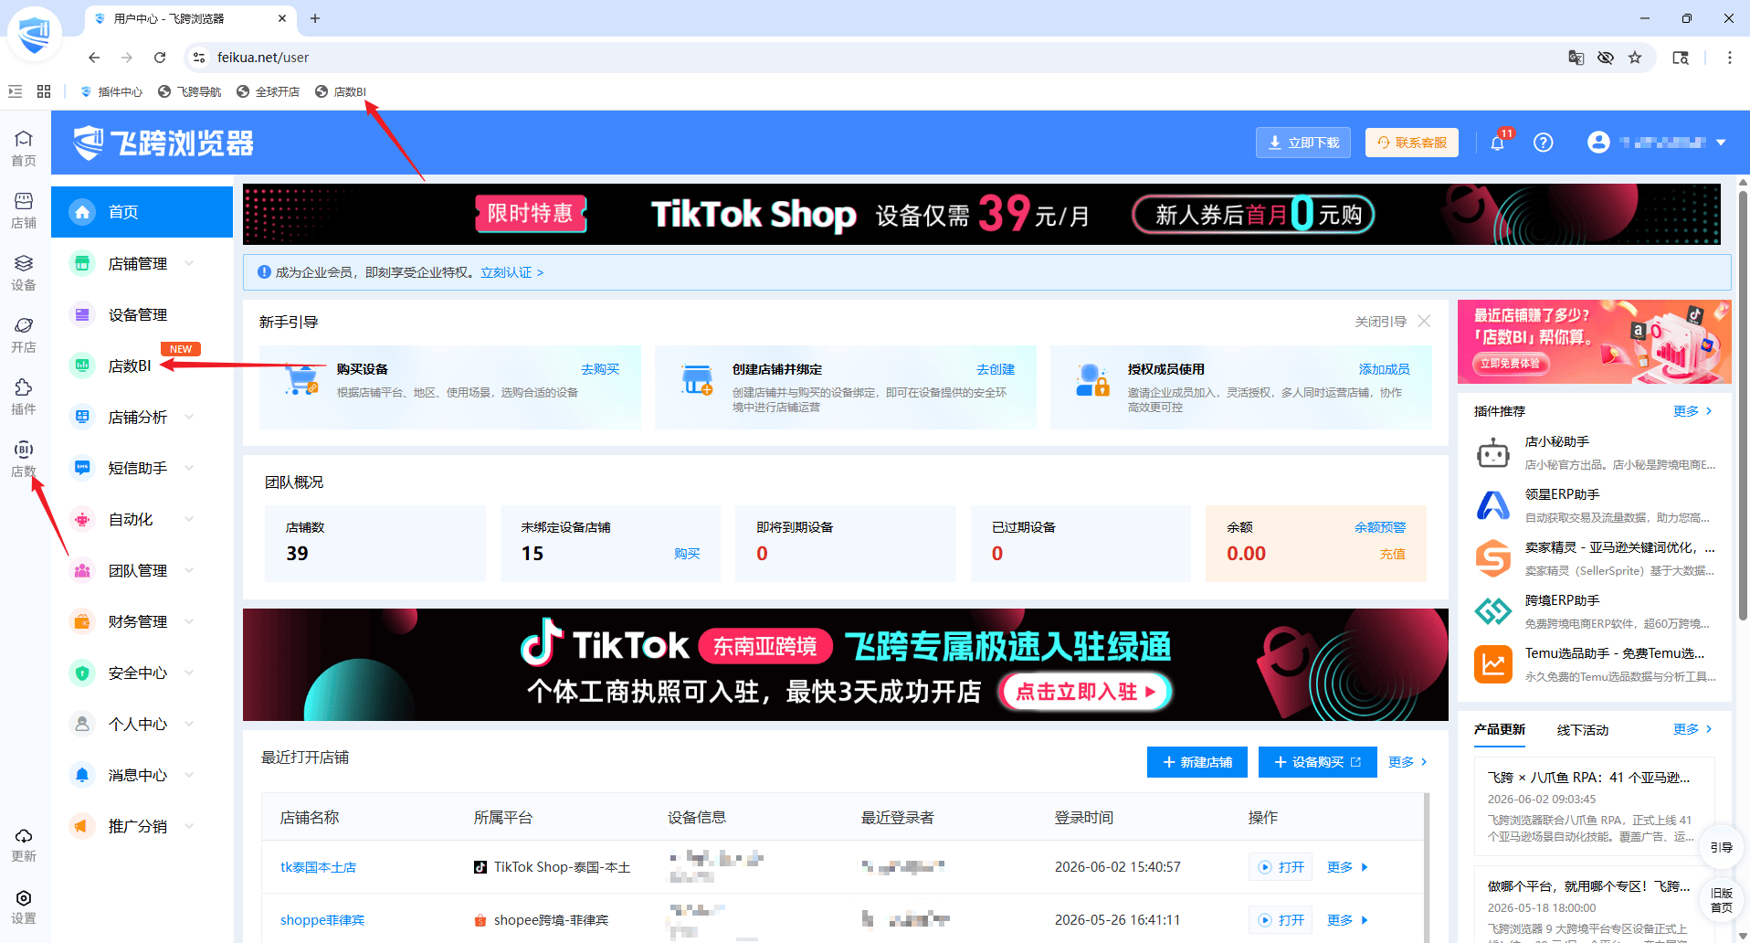
Task: Click the 店小秘助手 plugin robot icon
Action: 1493,452
